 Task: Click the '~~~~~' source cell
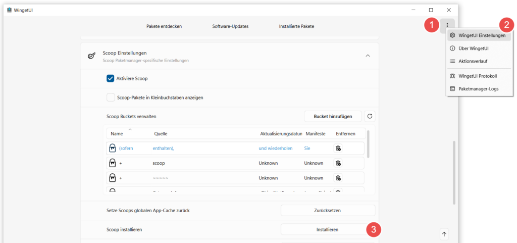(161, 178)
